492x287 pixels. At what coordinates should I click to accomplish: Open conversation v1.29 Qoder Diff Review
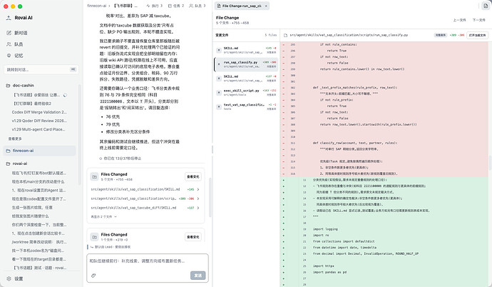coord(39,121)
